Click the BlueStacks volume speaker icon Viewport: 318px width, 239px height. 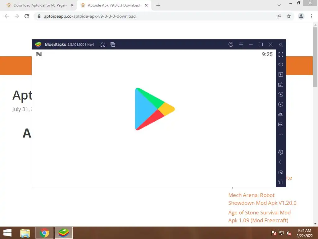click(x=281, y=64)
